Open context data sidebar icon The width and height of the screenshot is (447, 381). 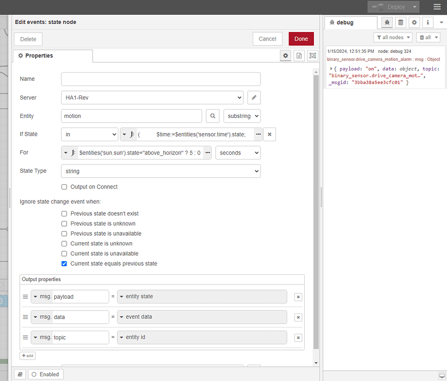pyautogui.click(x=401, y=22)
